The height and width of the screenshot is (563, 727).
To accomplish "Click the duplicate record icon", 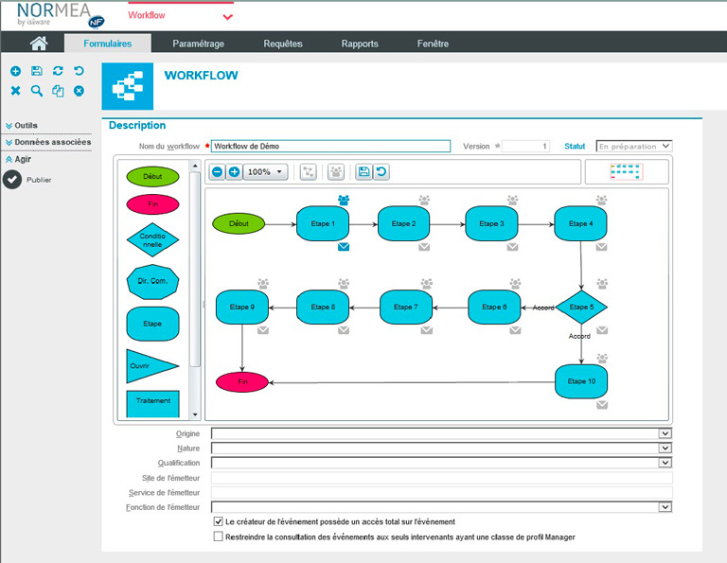I will [x=58, y=91].
